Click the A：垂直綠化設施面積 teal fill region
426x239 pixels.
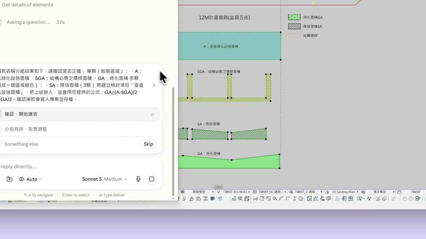pyautogui.click(x=230, y=46)
